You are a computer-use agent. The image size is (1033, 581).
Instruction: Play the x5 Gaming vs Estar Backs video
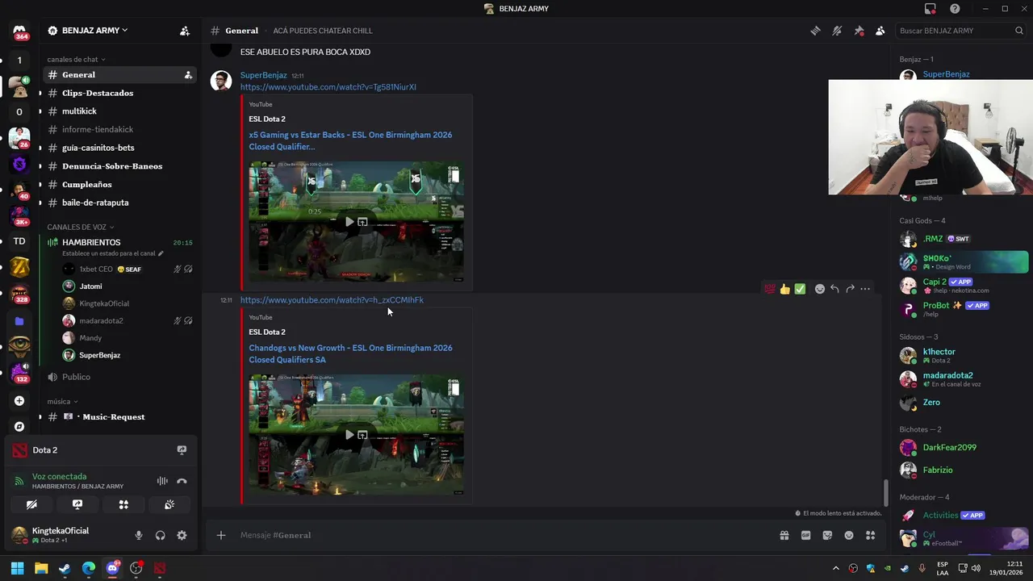click(349, 222)
